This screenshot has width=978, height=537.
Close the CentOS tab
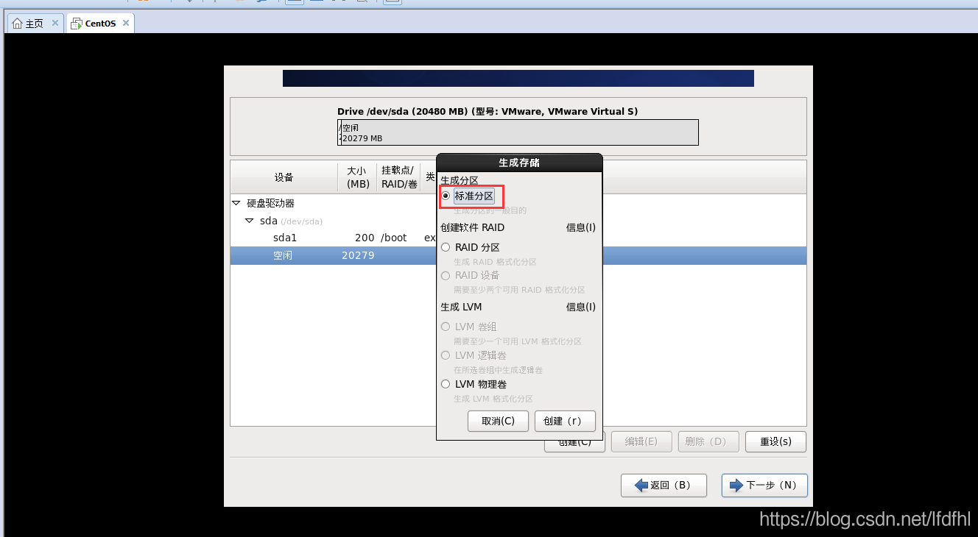click(126, 23)
